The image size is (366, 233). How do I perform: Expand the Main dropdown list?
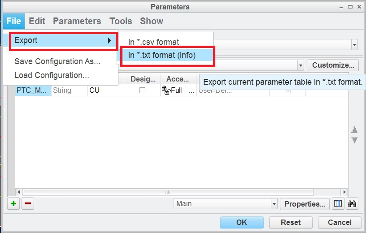click(274, 204)
